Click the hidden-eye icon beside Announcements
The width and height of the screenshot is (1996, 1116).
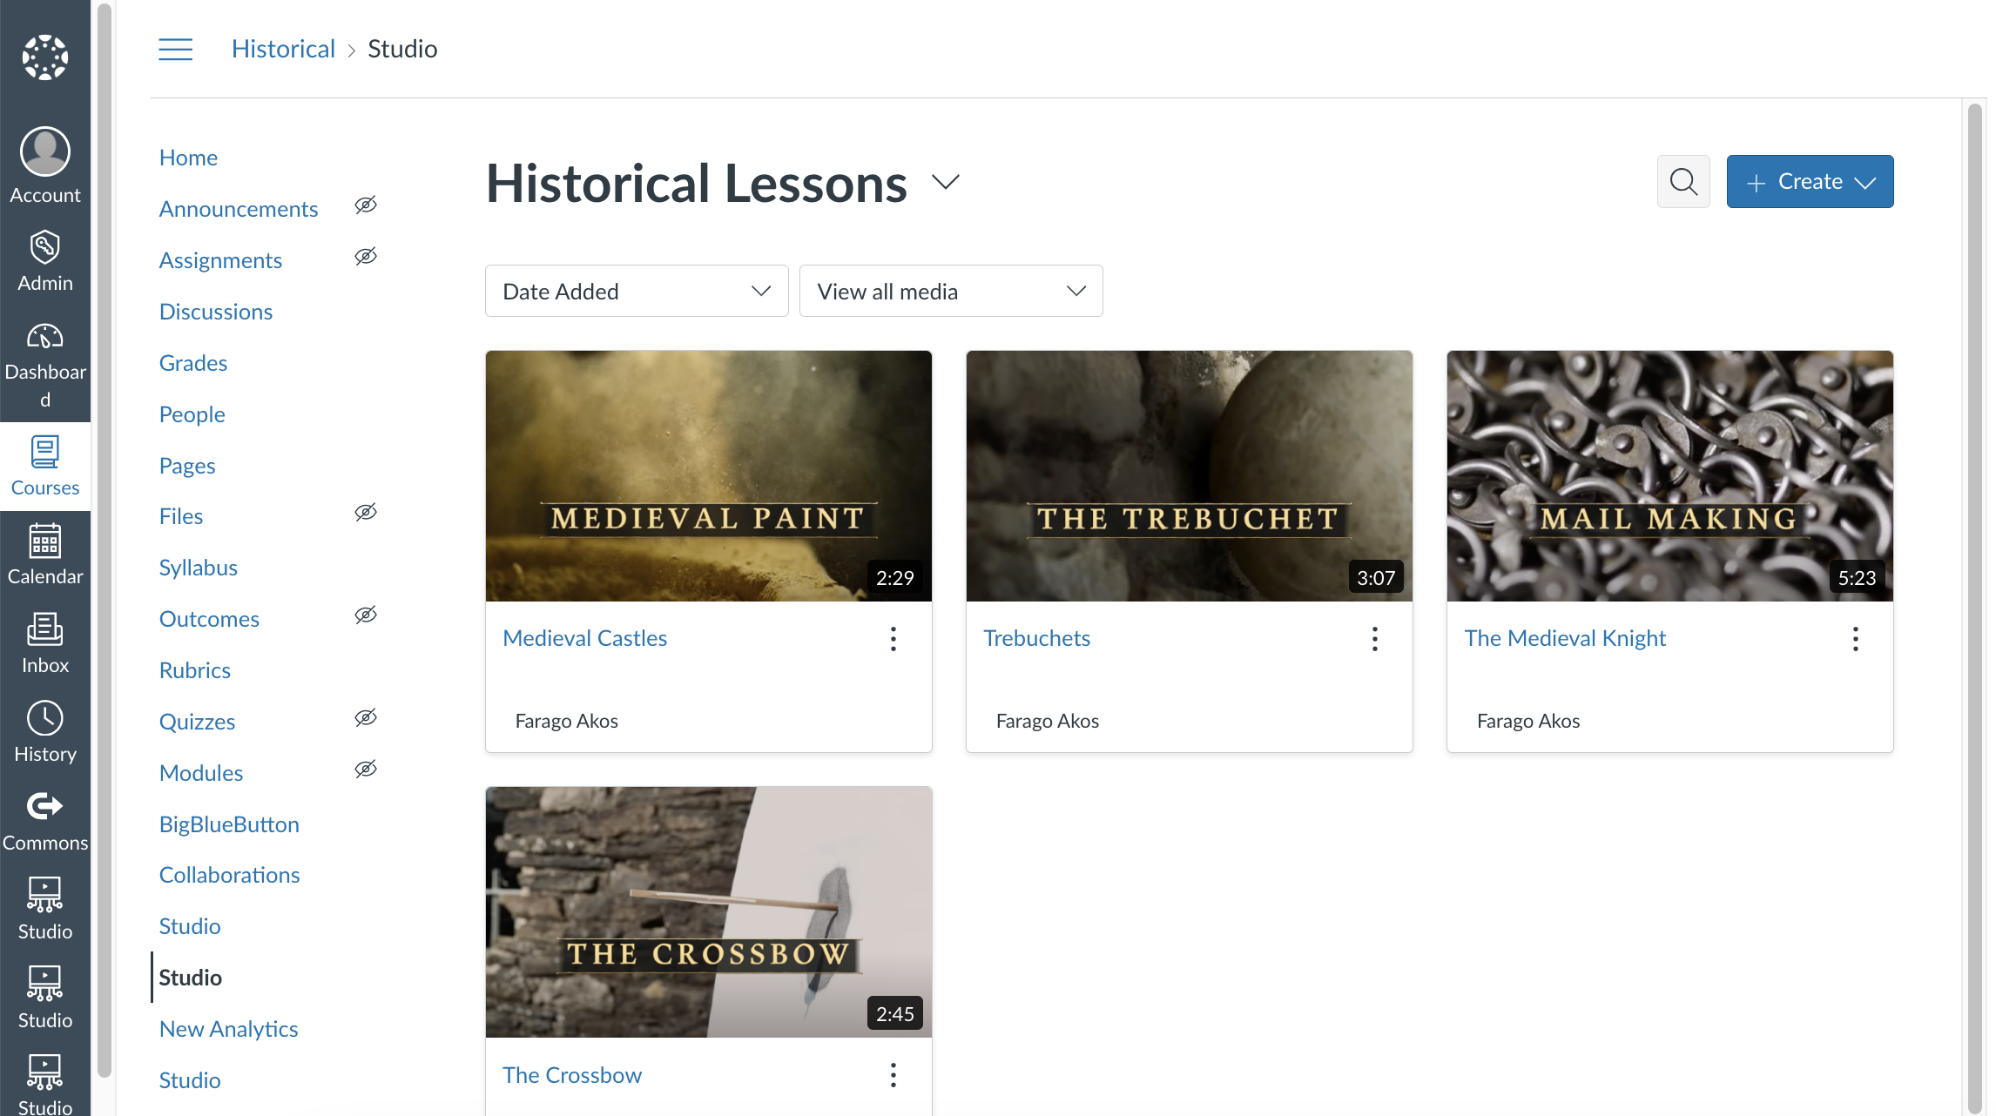(366, 205)
